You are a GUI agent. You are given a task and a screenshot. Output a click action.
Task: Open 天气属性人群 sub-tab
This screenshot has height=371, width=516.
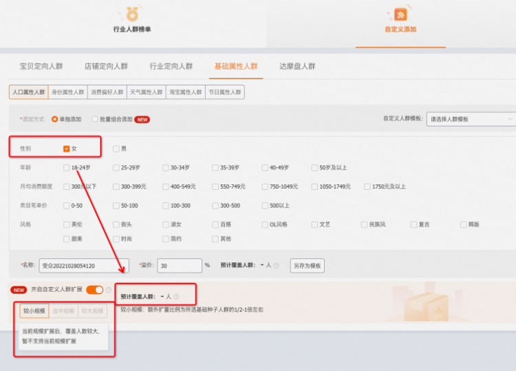pyautogui.click(x=147, y=92)
